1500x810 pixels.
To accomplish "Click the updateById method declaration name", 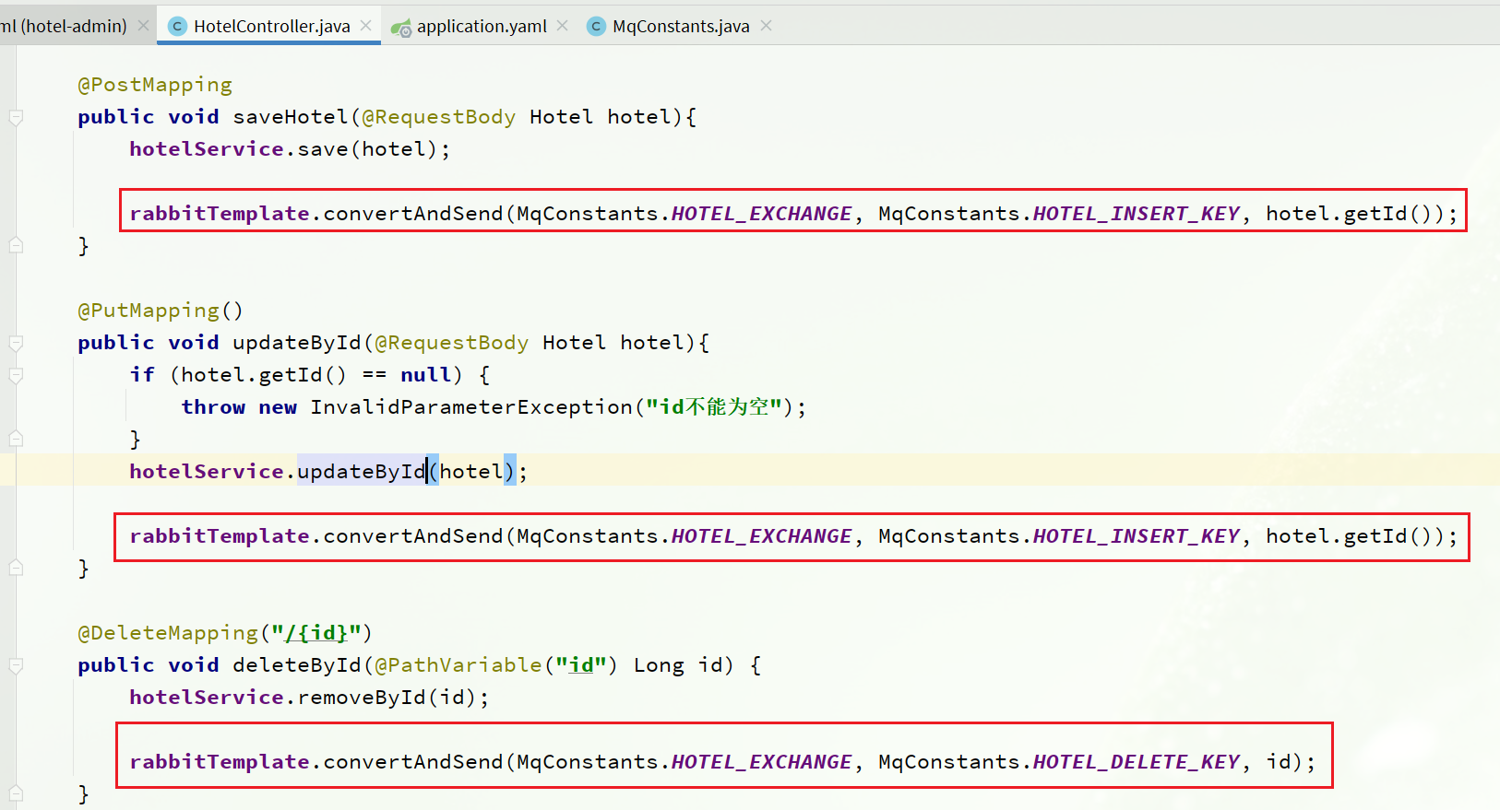I will pyautogui.click(x=297, y=343).
